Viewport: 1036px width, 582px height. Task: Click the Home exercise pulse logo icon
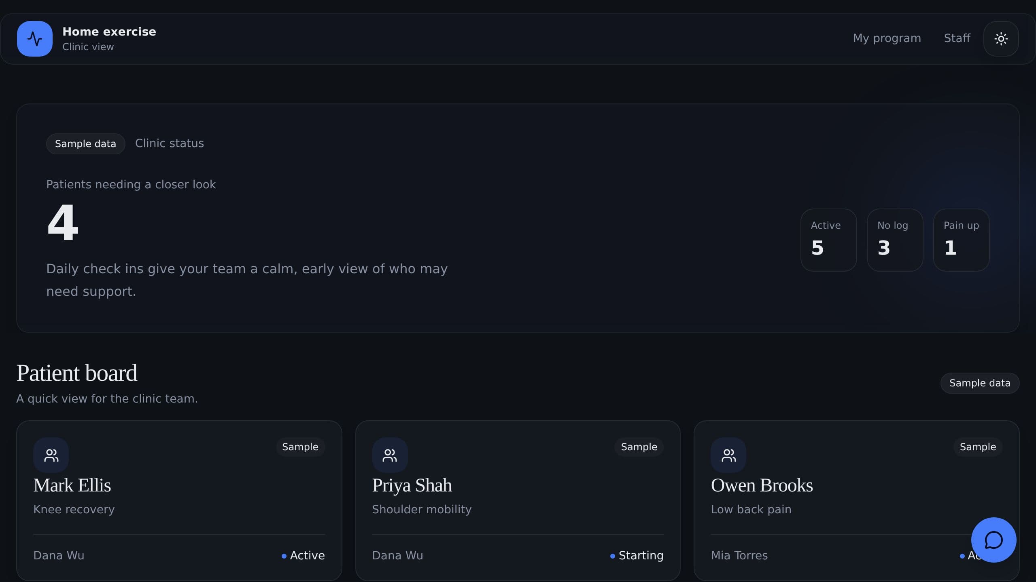(x=35, y=39)
